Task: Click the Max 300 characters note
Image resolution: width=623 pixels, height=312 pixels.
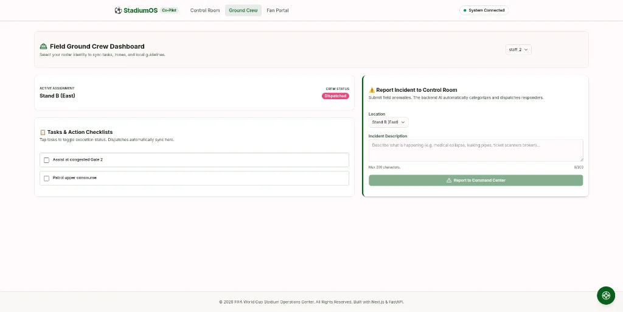Action: point(385,167)
